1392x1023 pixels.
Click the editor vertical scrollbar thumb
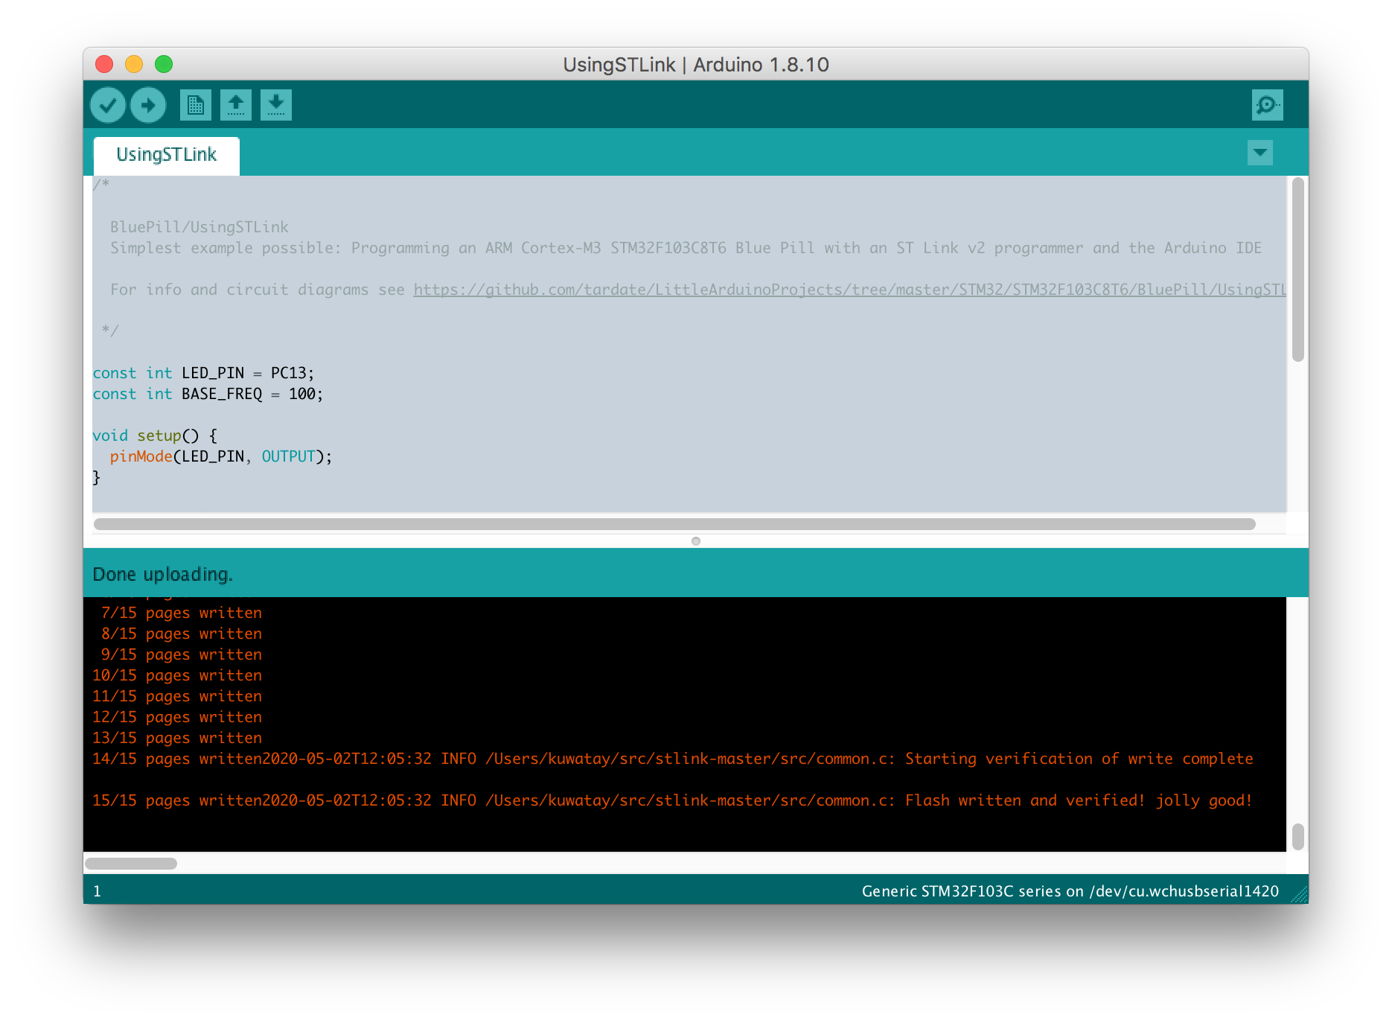click(1298, 270)
